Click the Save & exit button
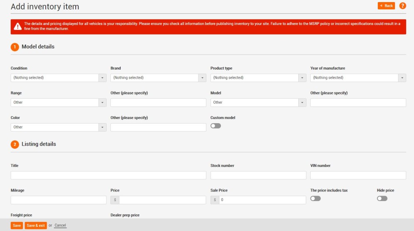Viewport: 414px width, 231px height. (36, 226)
